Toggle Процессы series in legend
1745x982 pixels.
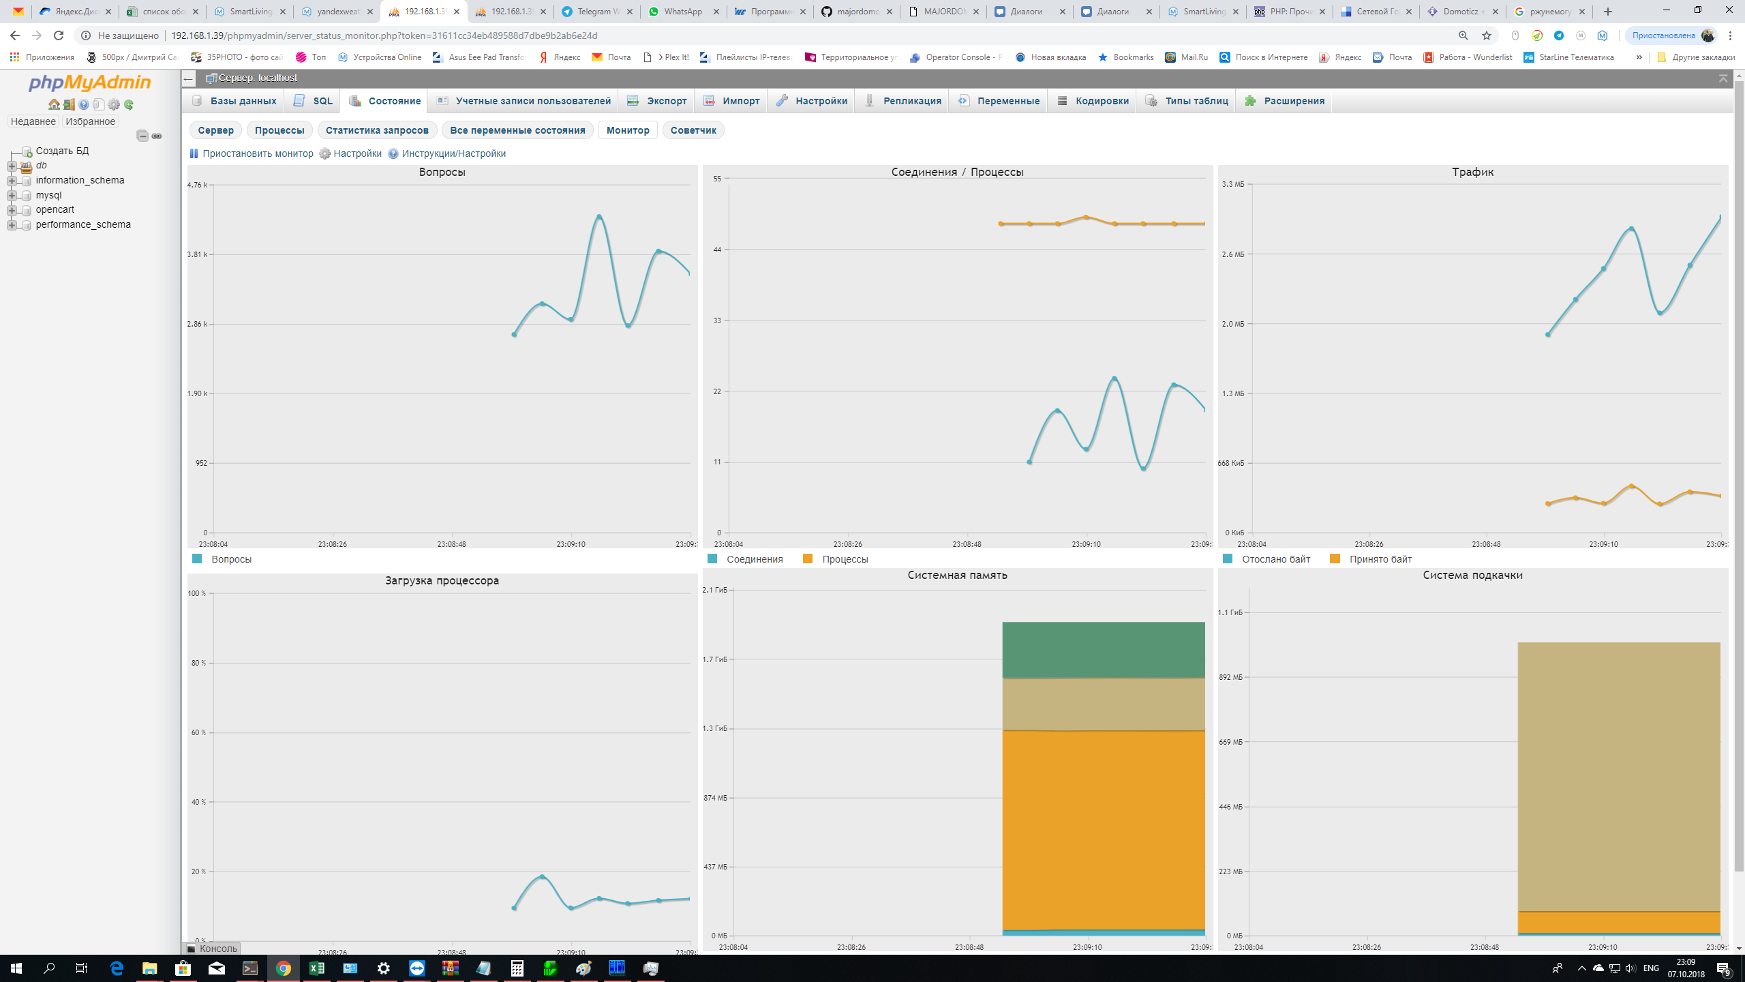click(845, 559)
